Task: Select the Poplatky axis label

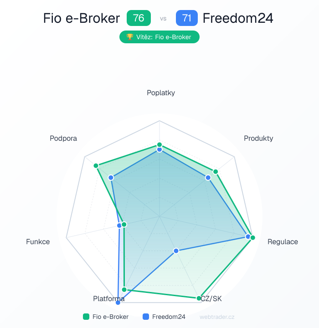Action: [x=161, y=93]
